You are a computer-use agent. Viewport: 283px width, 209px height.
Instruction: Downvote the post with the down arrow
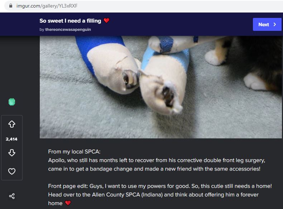(x=12, y=153)
